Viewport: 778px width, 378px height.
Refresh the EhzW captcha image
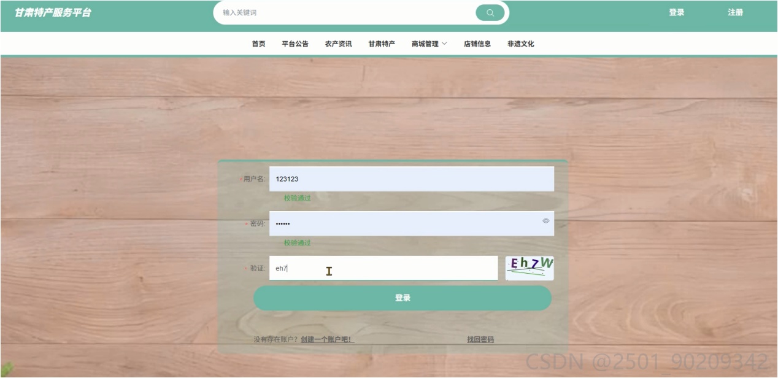point(530,268)
